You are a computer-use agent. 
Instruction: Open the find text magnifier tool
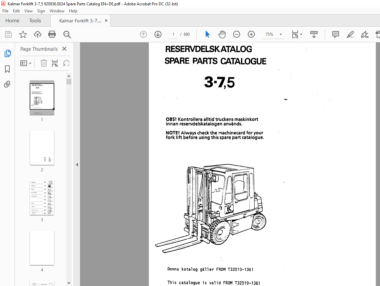tap(67, 34)
